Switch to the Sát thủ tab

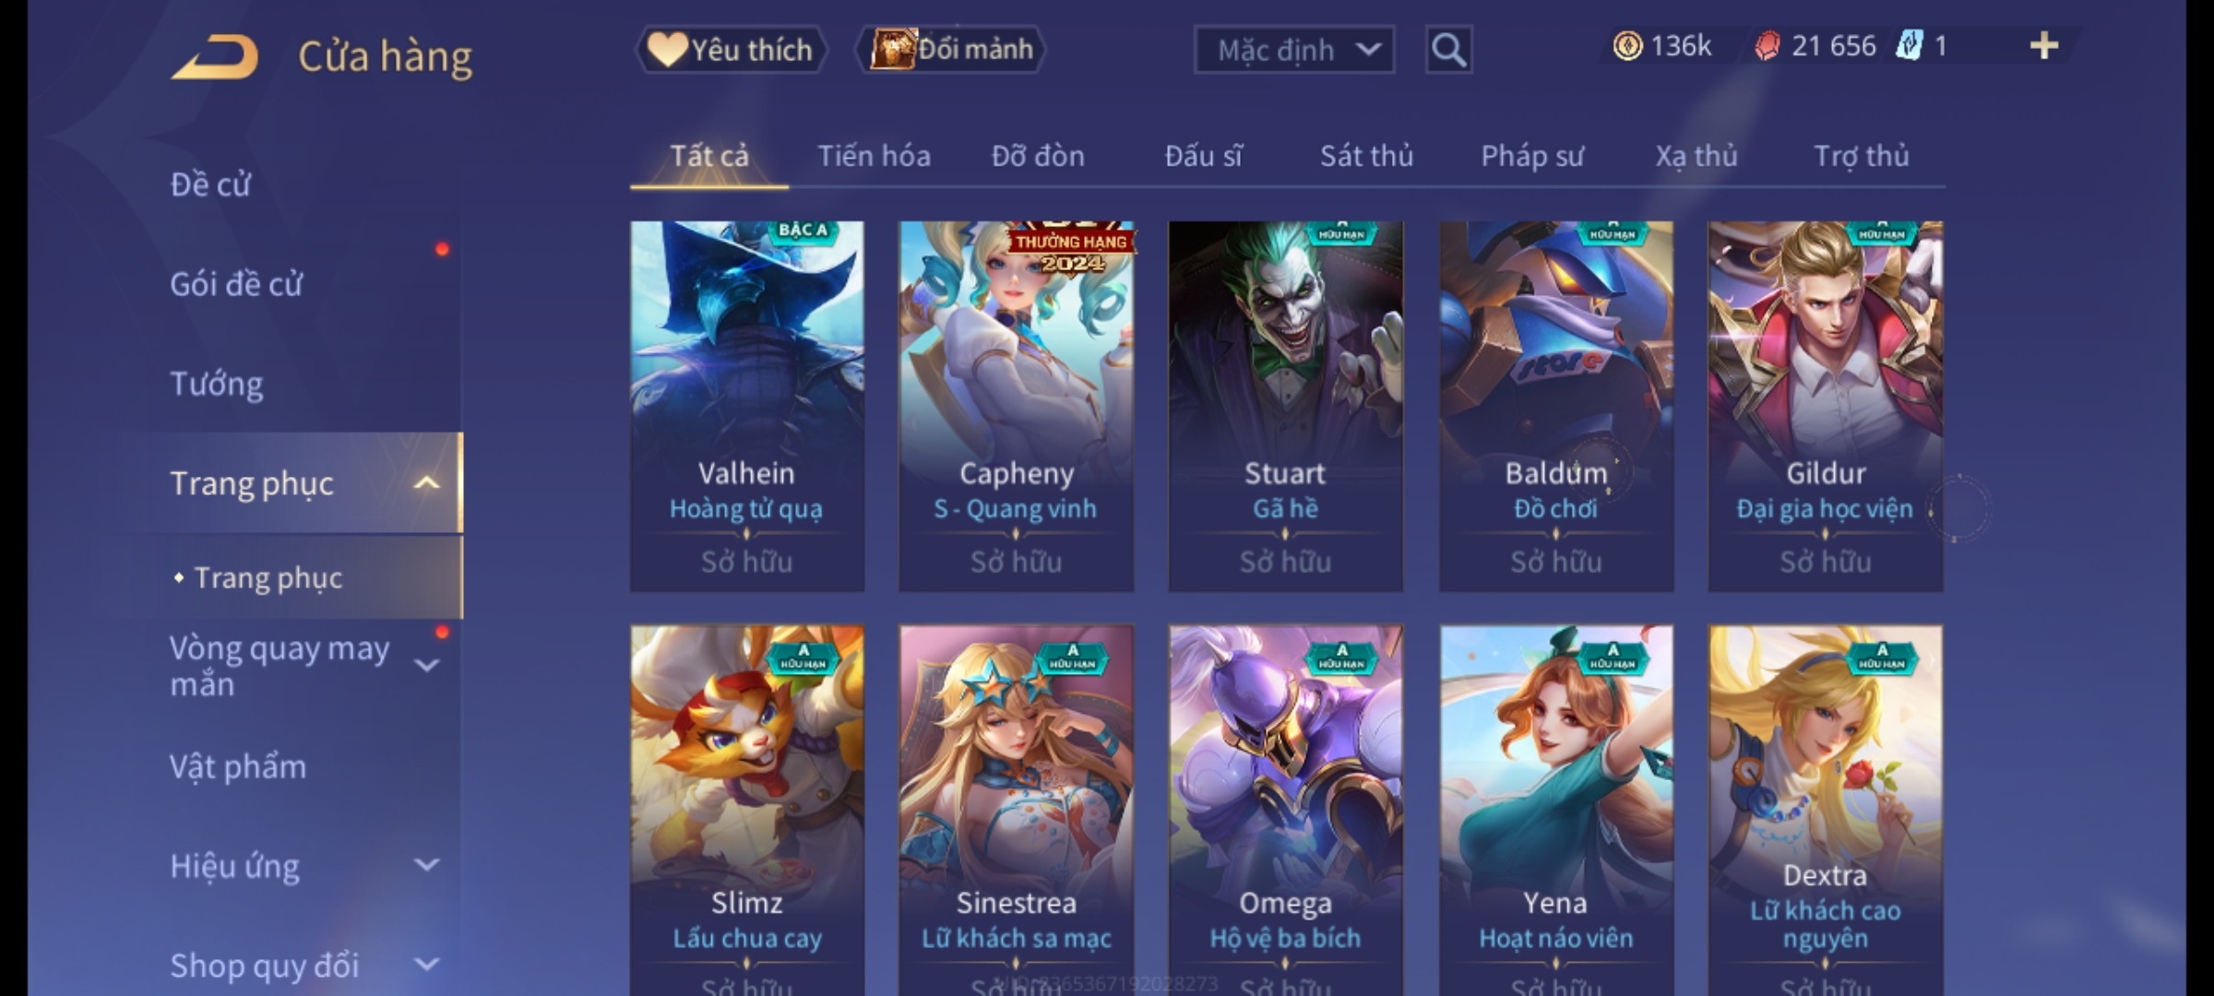coord(1366,156)
